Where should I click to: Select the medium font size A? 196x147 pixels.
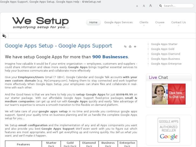pos(144,6)
